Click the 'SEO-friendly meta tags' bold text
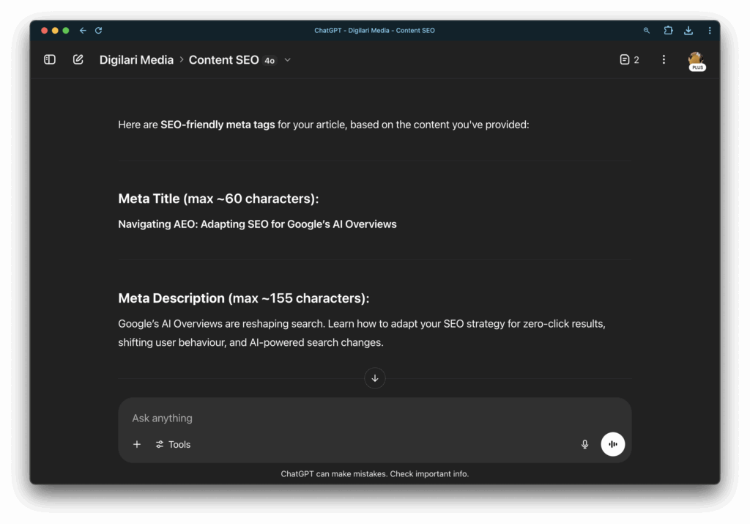 click(x=218, y=125)
